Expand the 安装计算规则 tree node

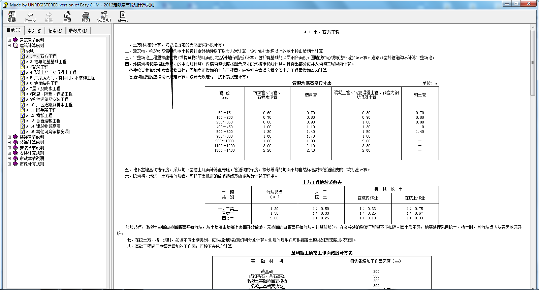(9, 153)
